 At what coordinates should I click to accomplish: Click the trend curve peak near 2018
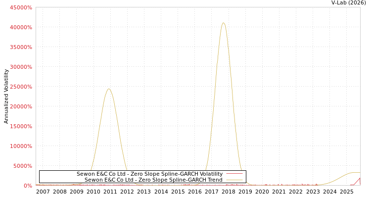(223, 23)
